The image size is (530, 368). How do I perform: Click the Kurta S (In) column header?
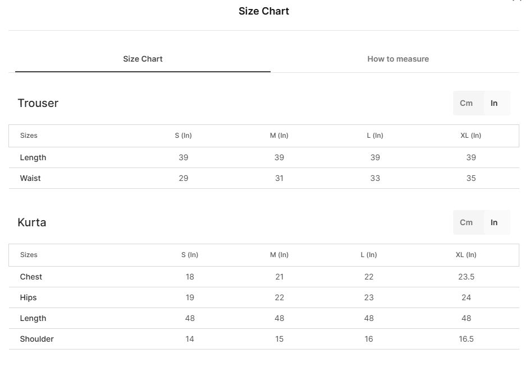pyautogui.click(x=190, y=255)
